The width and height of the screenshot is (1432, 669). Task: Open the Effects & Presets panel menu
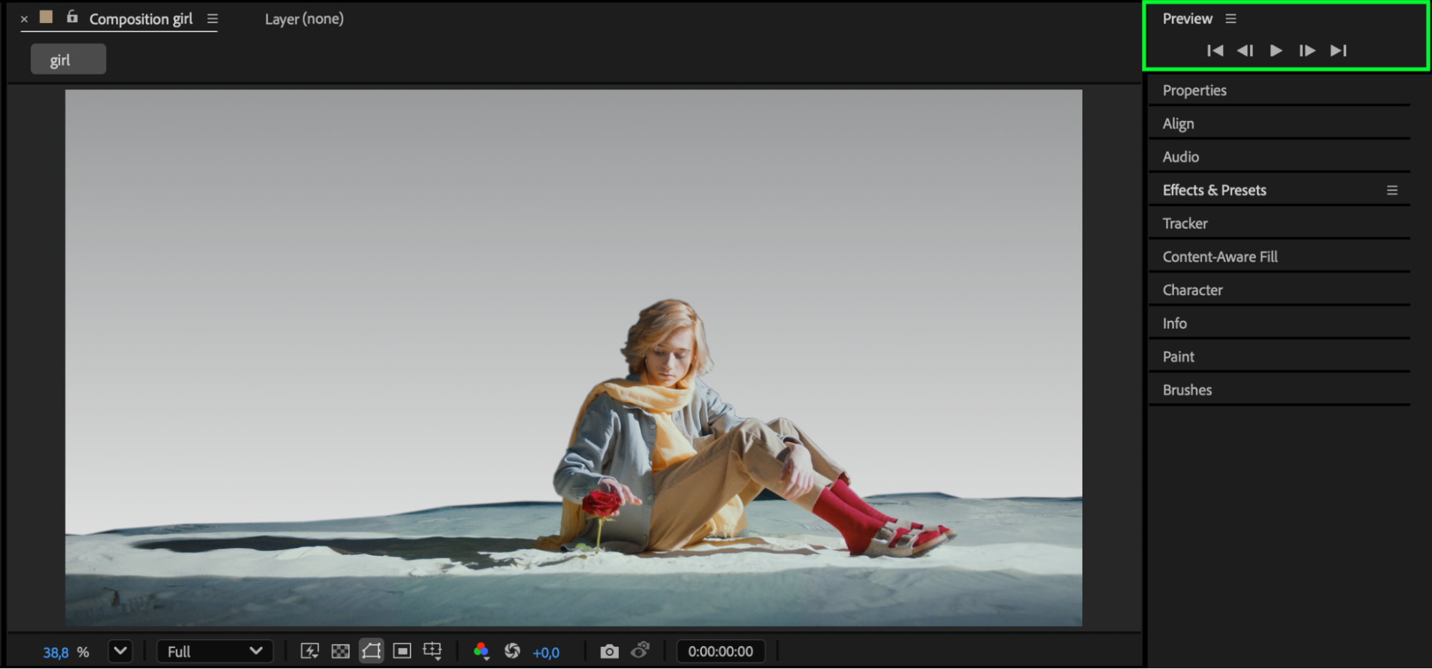click(1392, 191)
